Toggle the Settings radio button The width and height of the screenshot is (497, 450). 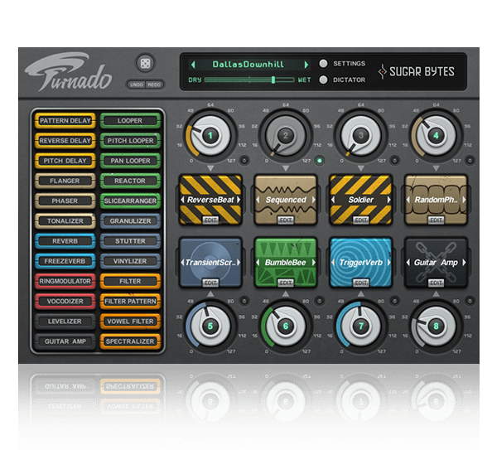click(323, 64)
